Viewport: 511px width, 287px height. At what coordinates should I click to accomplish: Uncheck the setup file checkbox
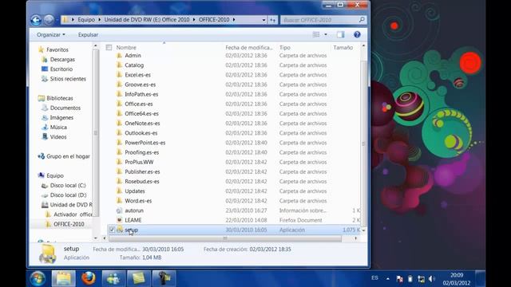(112, 230)
